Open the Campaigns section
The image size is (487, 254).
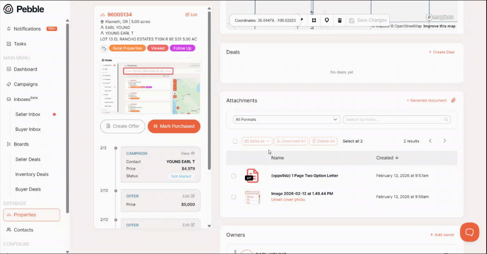[26, 84]
